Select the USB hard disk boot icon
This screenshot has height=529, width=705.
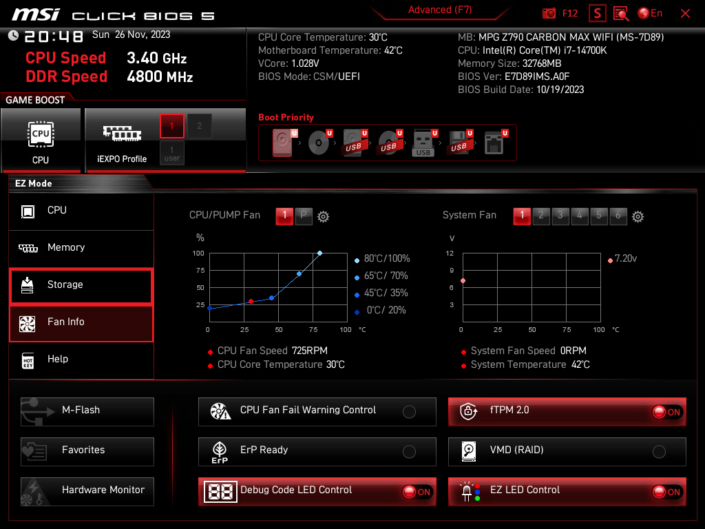[355, 143]
